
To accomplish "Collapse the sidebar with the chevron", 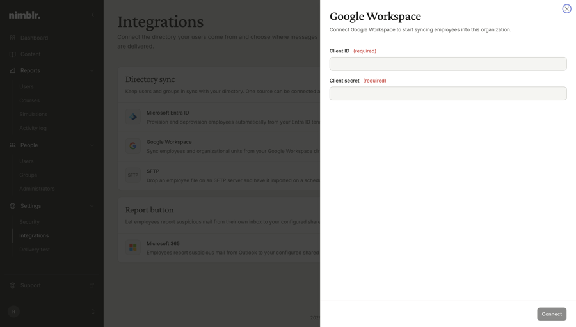I will 93,15.
